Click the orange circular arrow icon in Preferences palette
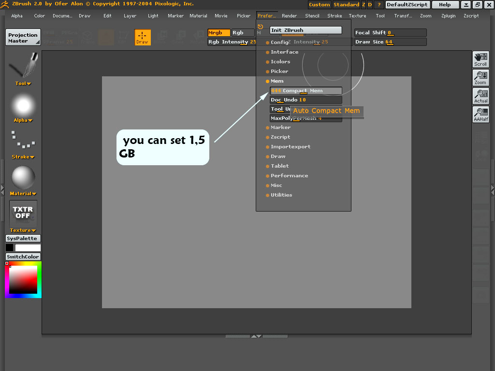The image size is (495, 371). click(x=261, y=27)
